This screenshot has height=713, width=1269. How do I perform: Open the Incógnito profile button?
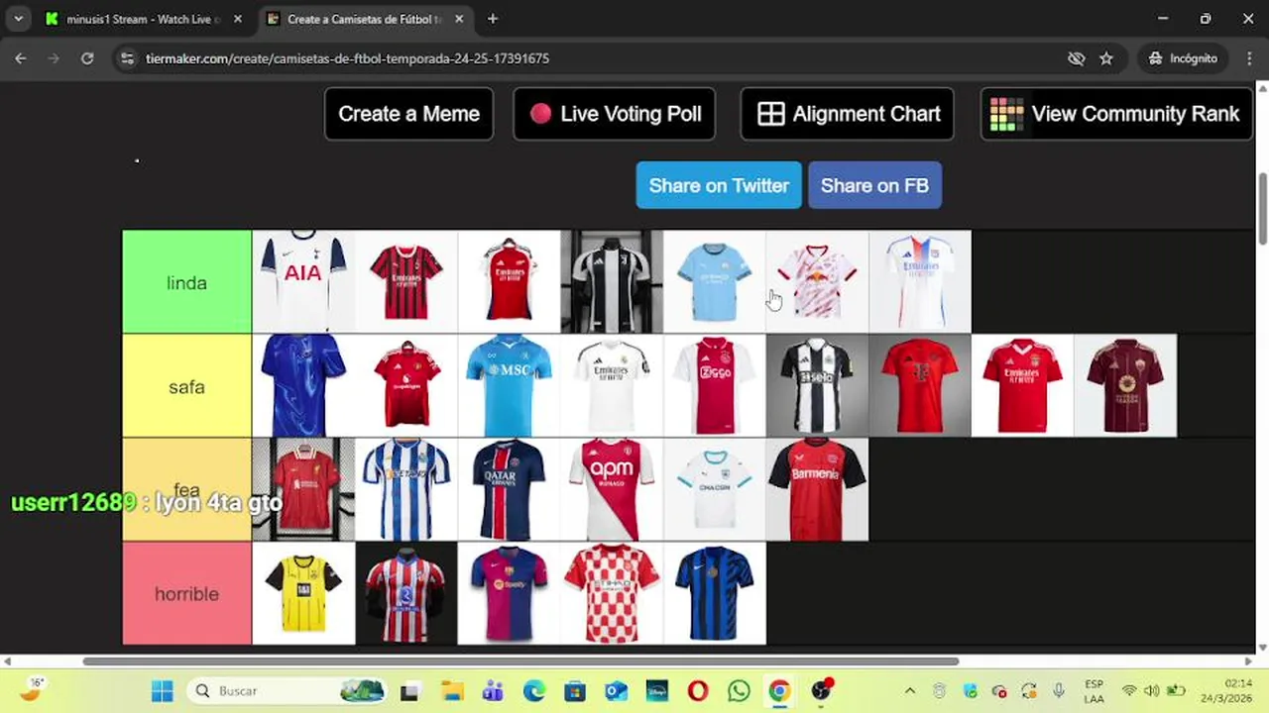point(1183,58)
